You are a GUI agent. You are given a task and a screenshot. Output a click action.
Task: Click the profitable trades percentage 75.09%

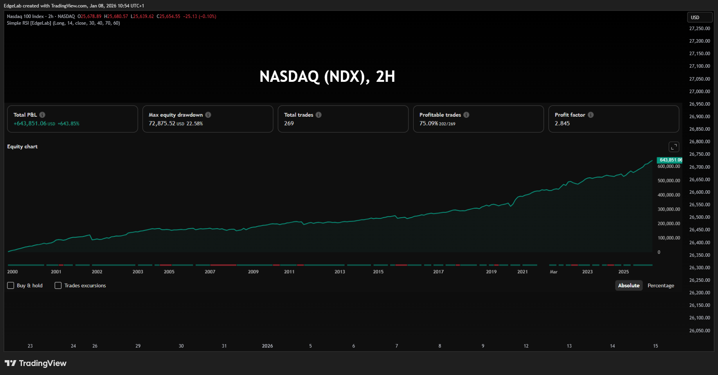click(428, 123)
